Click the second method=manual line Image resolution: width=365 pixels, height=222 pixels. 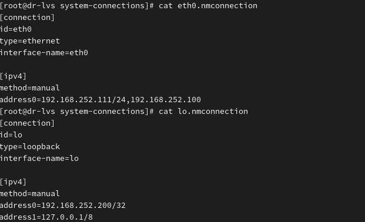pos(30,194)
